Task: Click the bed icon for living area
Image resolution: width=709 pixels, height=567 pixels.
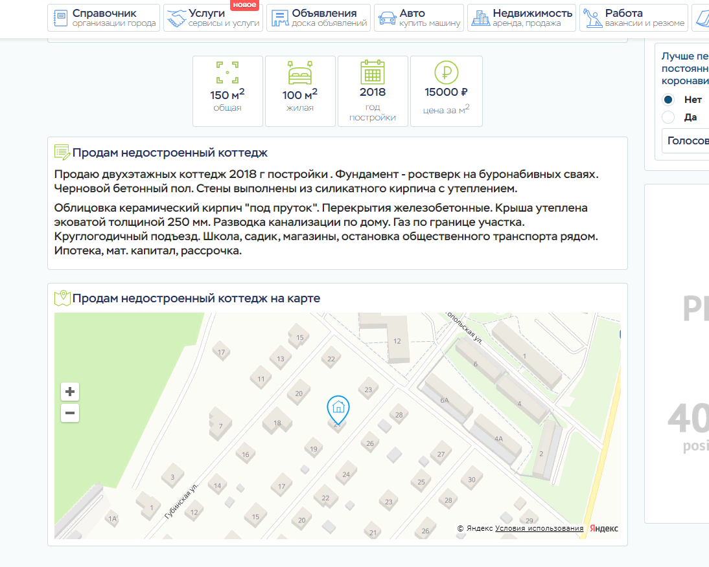Action: click(300, 72)
